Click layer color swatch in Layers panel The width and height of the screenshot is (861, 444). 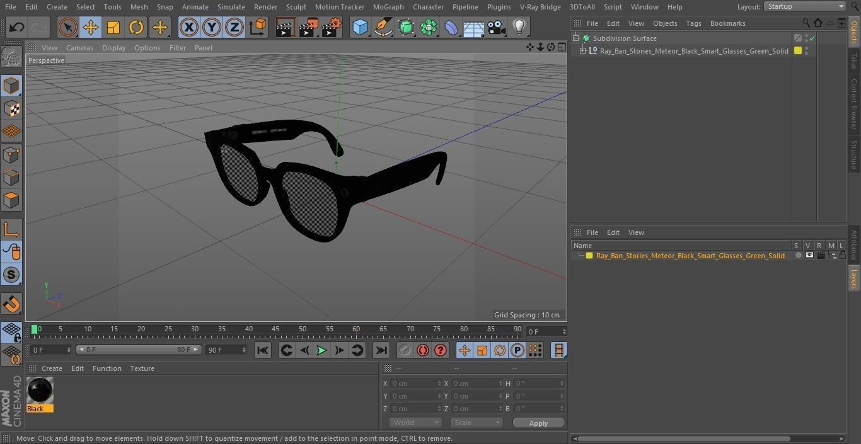point(589,256)
